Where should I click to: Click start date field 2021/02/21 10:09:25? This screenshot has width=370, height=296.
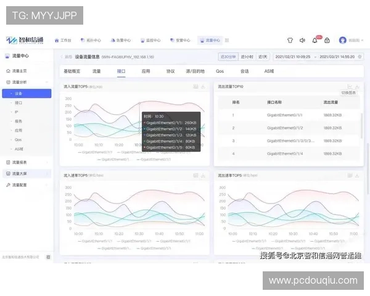[x=292, y=57]
